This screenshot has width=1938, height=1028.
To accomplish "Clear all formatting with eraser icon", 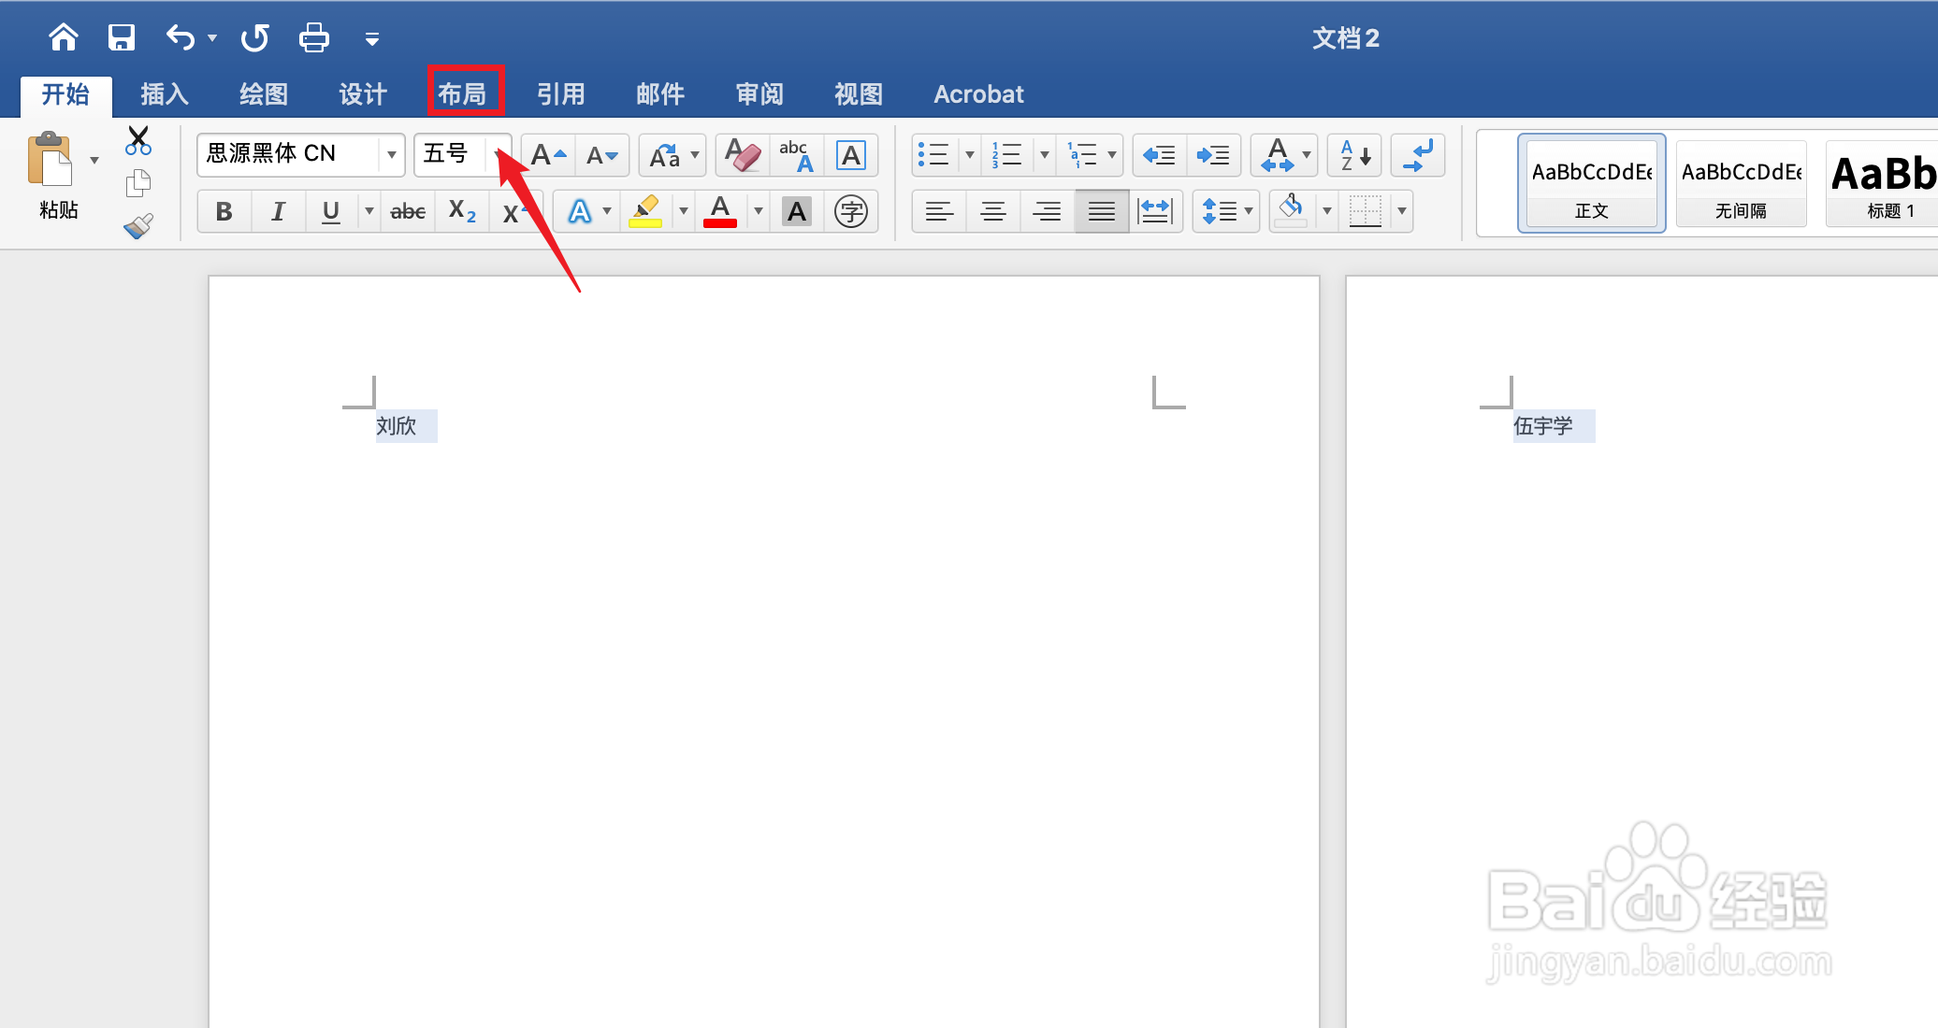I will 743,155.
